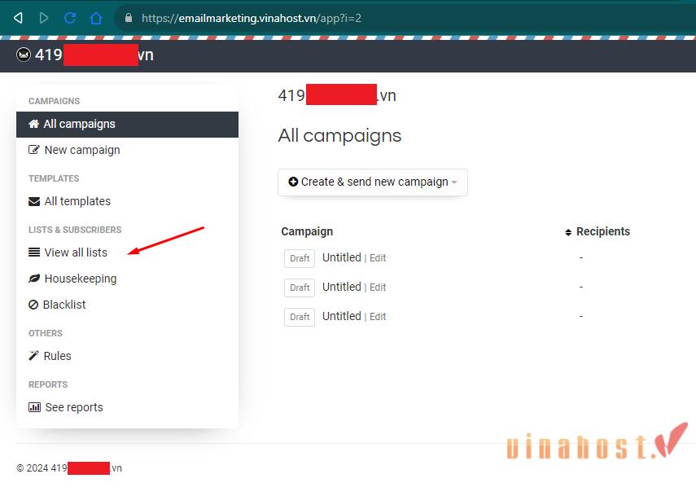Click the leaf icon beside Housekeeping
The height and width of the screenshot is (496, 696).
point(34,279)
